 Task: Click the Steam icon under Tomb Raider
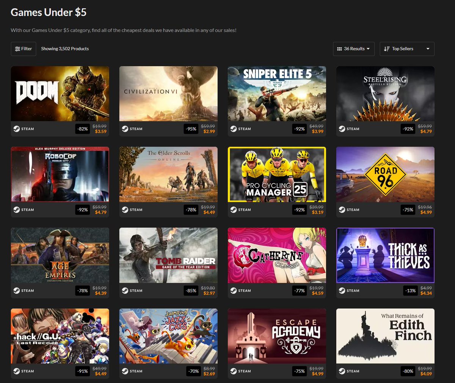[x=125, y=291]
